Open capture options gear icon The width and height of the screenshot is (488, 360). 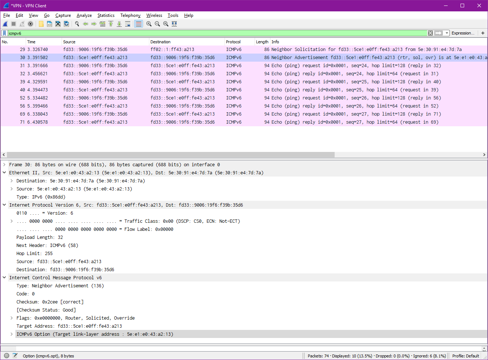tap(30, 24)
